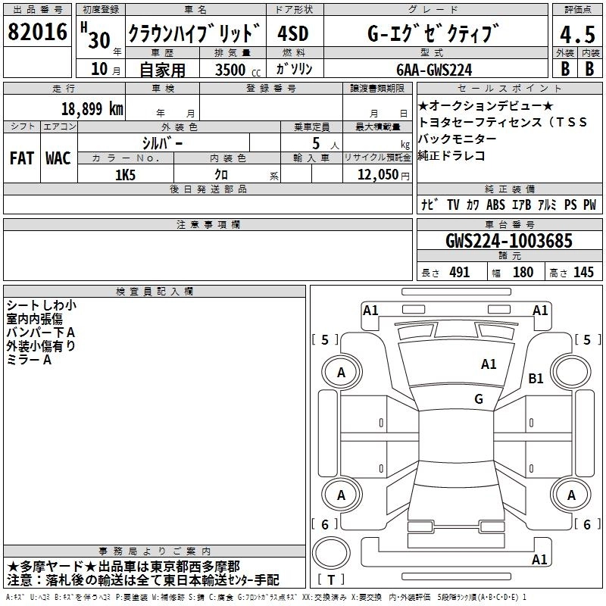Click the spare tire circle above [T]
The image size is (606, 606).
point(331,553)
